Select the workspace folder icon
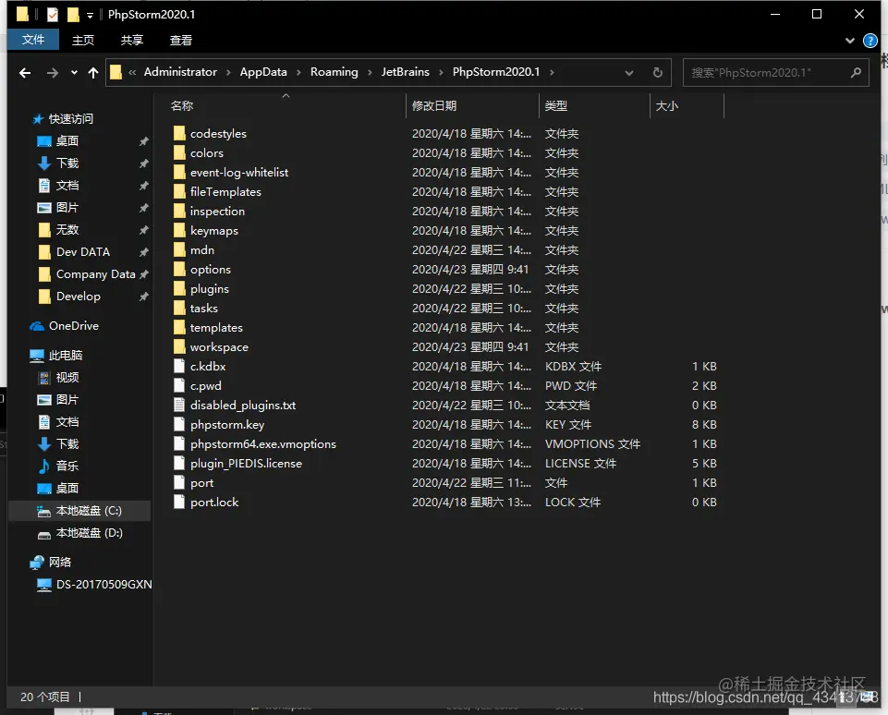888x715 pixels. coord(179,347)
